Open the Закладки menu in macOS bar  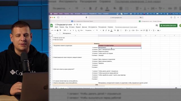click(x=85, y=14)
